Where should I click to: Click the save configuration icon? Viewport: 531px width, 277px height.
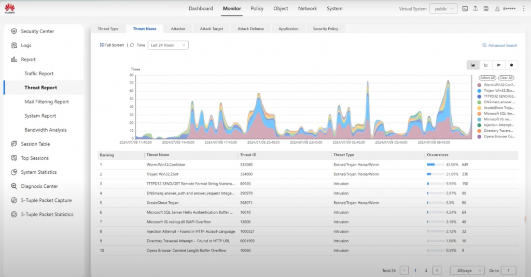tap(486, 9)
